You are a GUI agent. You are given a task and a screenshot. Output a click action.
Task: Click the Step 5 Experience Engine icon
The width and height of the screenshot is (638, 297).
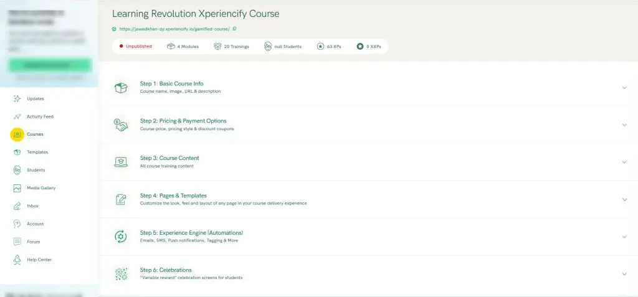pyautogui.click(x=120, y=237)
